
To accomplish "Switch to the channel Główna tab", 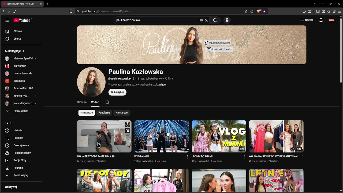I will (x=82, y=102).
